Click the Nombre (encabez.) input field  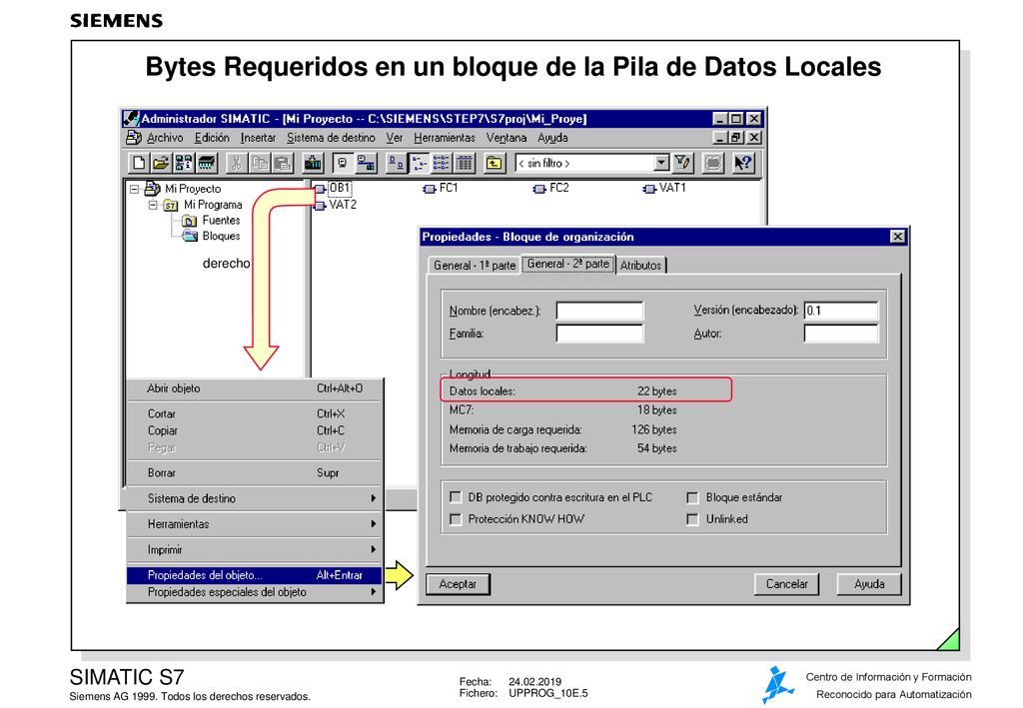point(599,311)
